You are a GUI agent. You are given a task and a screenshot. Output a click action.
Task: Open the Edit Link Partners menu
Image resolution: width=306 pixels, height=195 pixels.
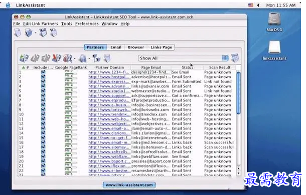click(41, 23)
